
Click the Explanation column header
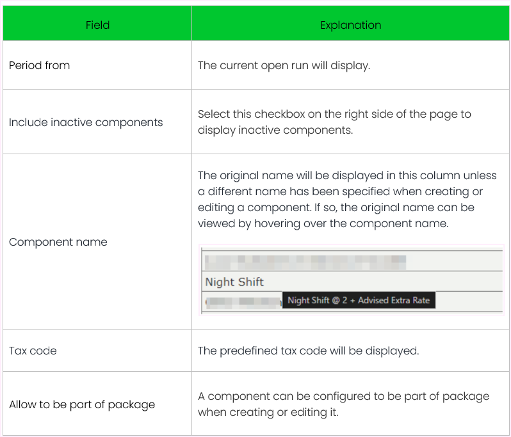(x=350, y=25)
